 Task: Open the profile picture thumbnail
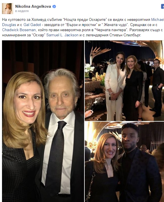(x=7, y=9)
